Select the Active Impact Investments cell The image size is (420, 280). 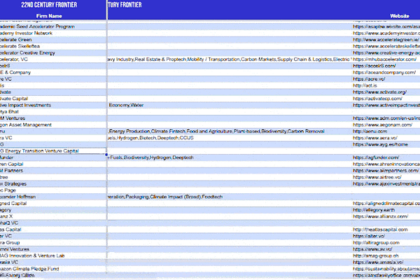click(x=53, y=105)
